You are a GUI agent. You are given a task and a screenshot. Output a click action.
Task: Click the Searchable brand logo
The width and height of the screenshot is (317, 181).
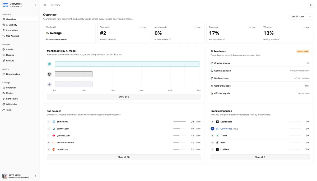(217, 122)
